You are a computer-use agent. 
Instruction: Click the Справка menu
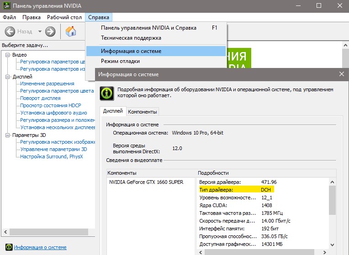pos(99,17)
